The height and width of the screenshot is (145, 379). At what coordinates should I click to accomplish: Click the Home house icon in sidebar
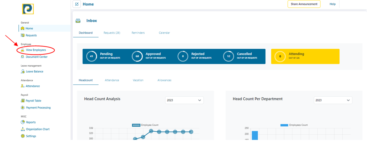pyautogui.click(x=22, y=28)
